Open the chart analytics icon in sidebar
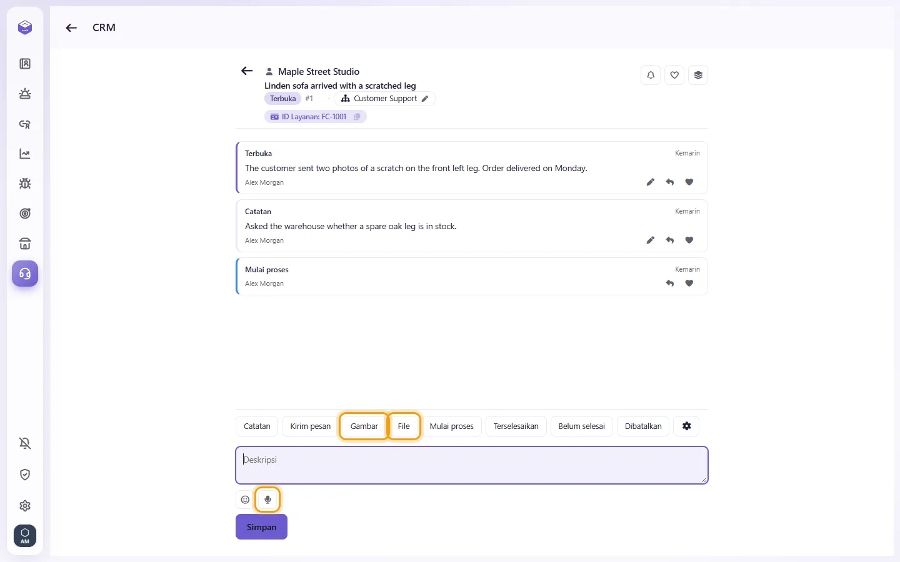 pyautogui.click(x=25, y=154)
